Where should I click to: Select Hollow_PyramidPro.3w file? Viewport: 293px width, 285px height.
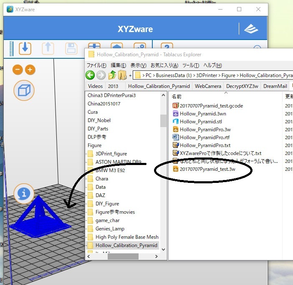coord(205,130)
